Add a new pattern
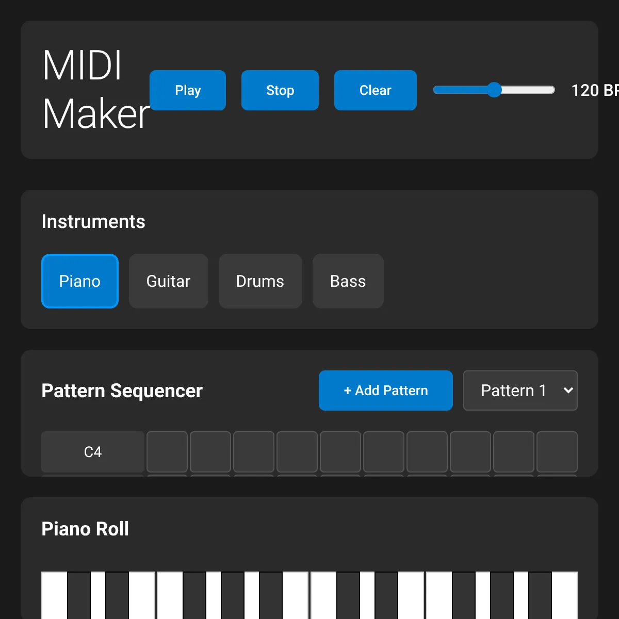Screen dimensions: 619x619 (x=385, y=390)
